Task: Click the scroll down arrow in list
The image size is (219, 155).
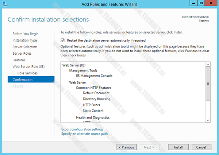Action: tap(208, 120)
